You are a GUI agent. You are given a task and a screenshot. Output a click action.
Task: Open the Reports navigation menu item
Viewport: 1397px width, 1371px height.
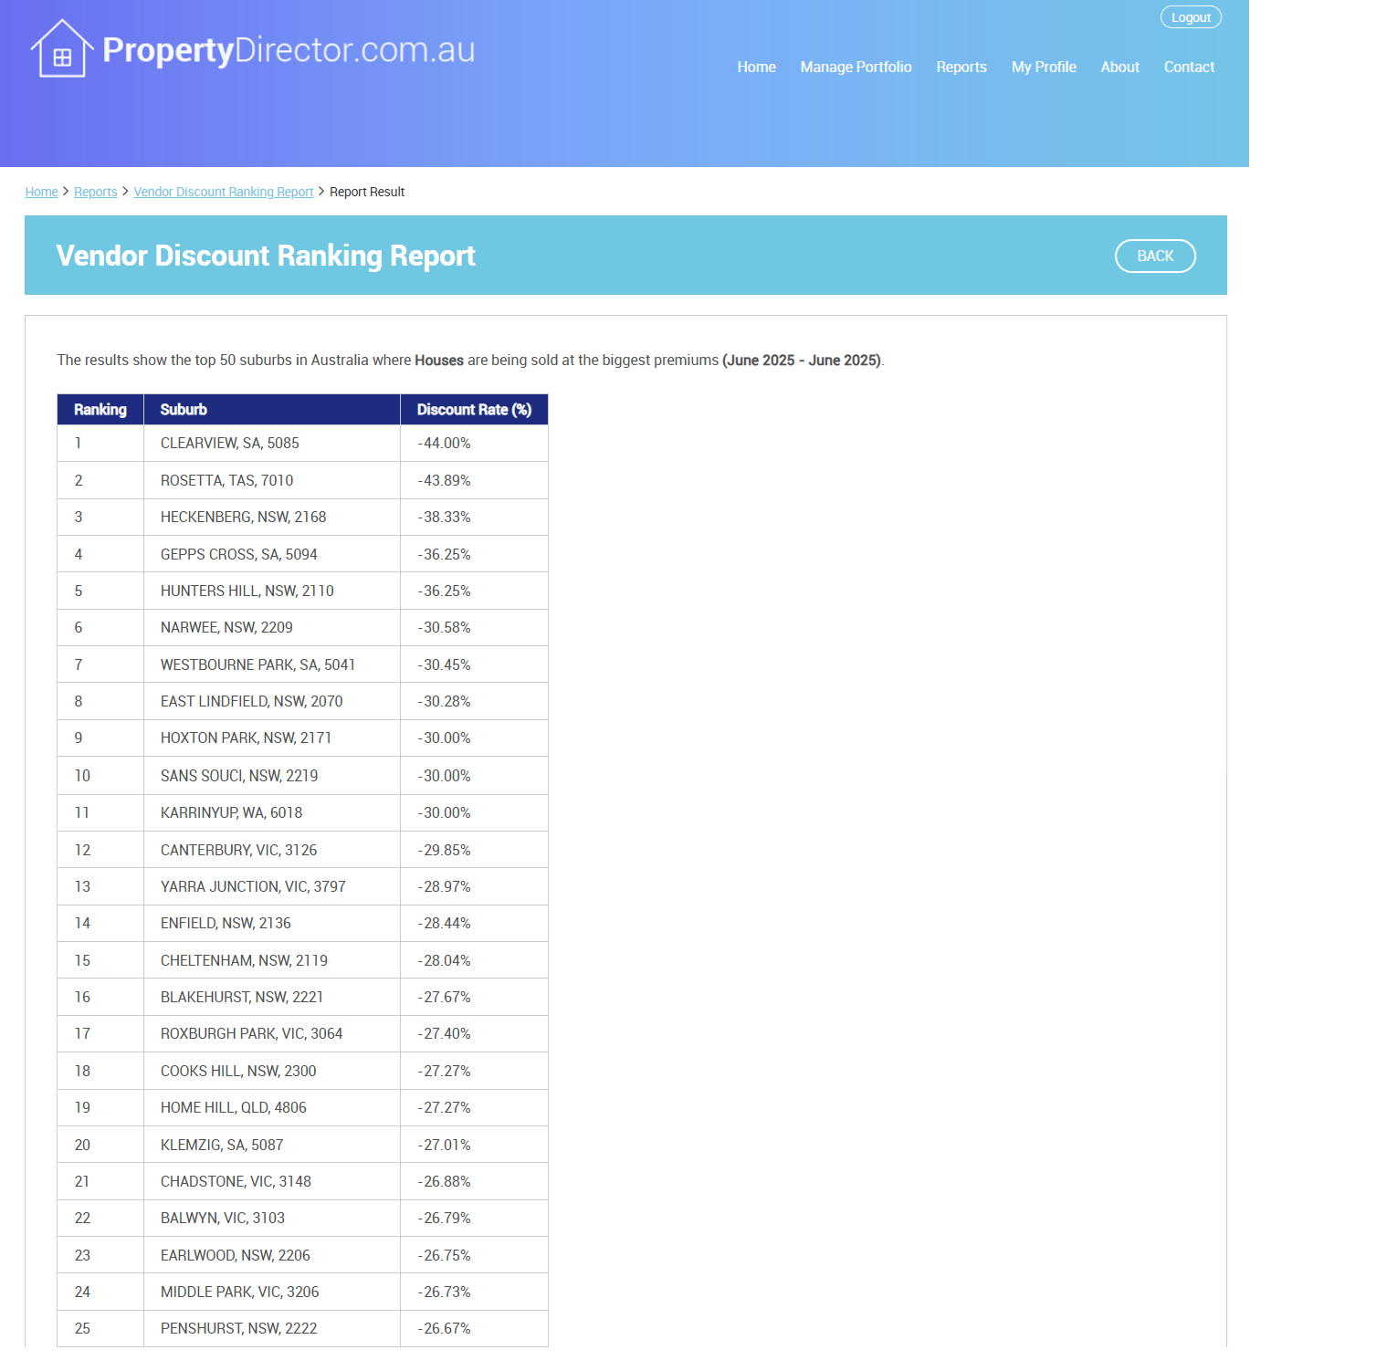961,67
